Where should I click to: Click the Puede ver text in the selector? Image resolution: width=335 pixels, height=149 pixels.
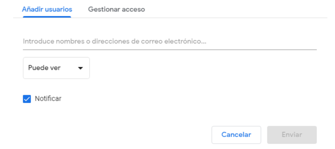click(44, 68)
